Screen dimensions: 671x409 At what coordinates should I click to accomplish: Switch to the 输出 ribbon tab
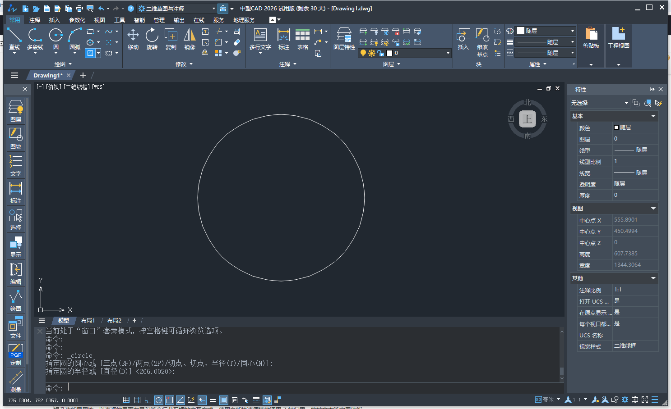tap(179, 20)
